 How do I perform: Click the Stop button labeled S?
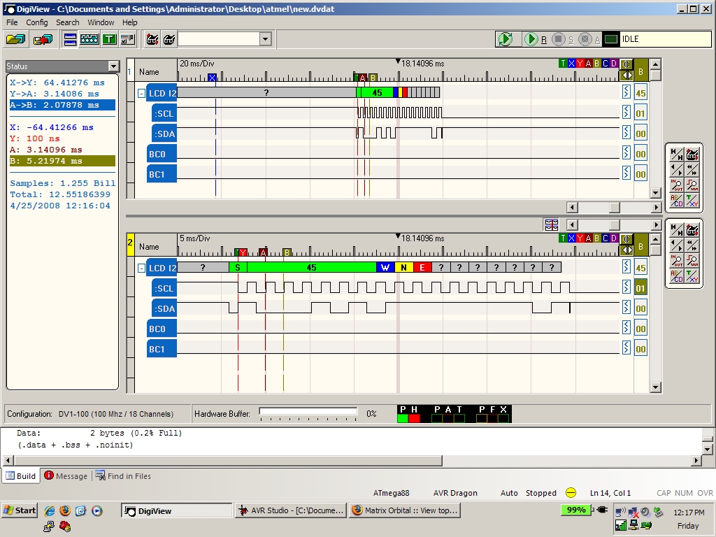coord(558,39)
